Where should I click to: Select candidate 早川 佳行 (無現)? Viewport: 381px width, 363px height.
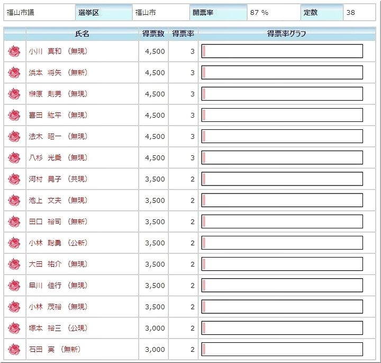[58, 285]
